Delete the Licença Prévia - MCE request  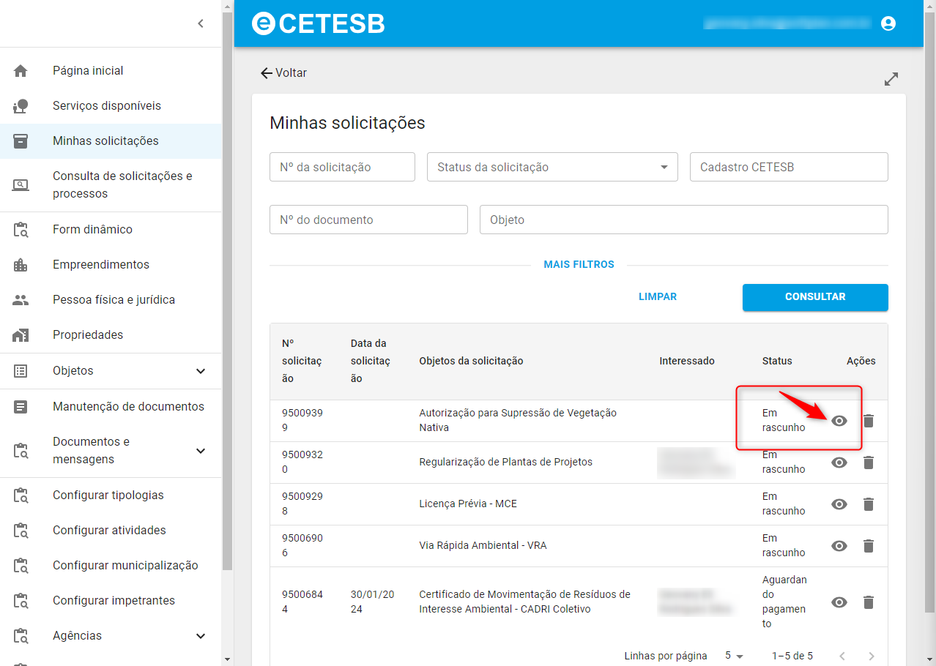pos(869,504)
